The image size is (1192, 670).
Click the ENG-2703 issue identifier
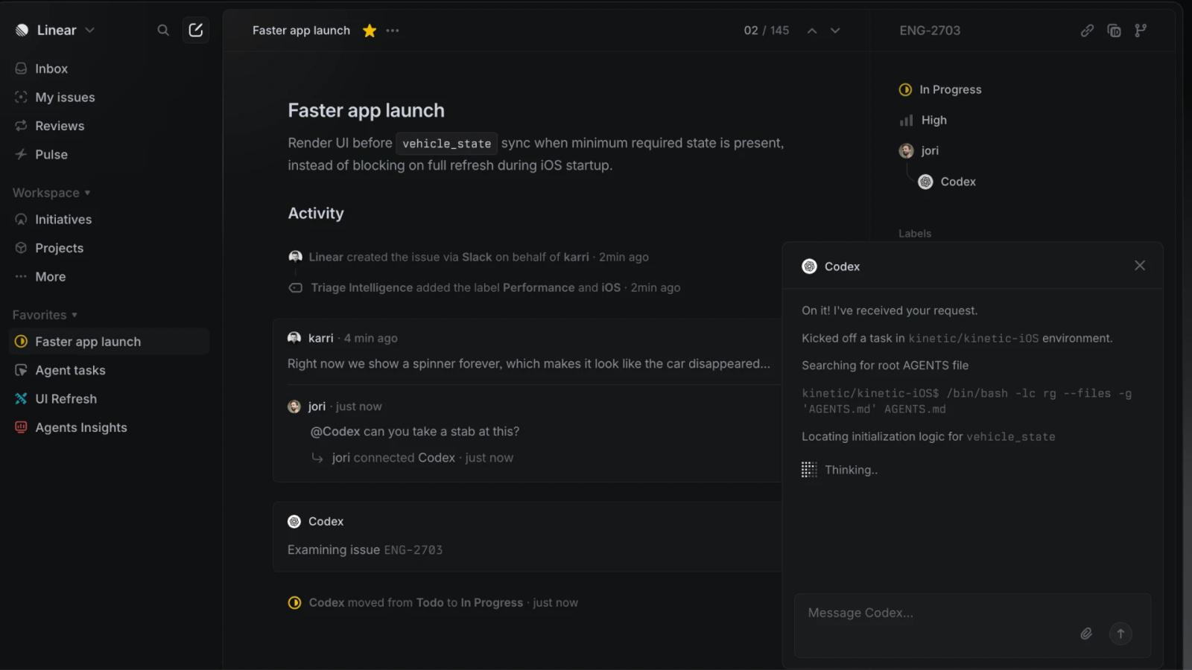pyautogui.click(x=930, y=31)
